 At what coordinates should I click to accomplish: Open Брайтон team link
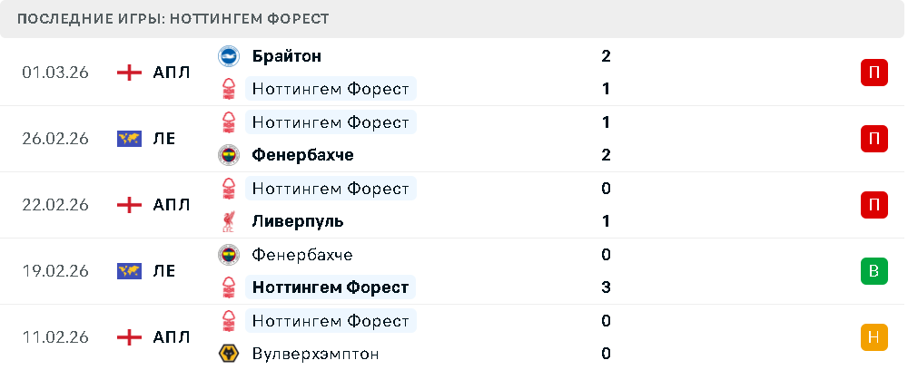point(287,56)
